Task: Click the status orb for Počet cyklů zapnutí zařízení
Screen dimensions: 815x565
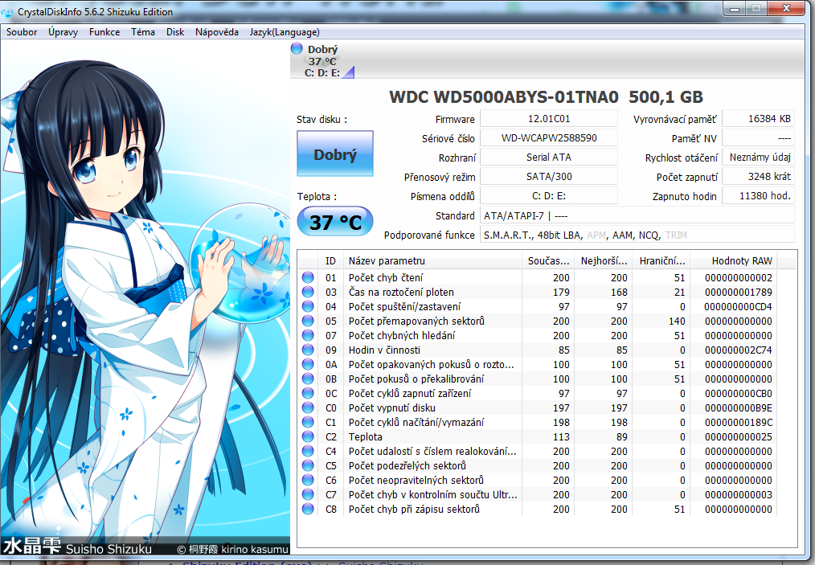Action: tap(308, 394)
